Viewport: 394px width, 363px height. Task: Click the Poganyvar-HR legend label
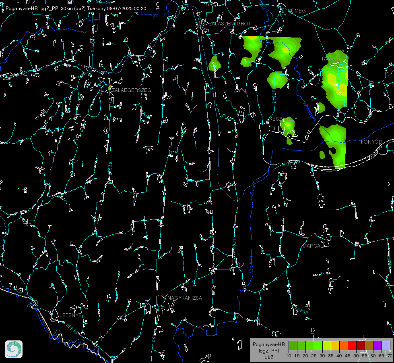268,344
